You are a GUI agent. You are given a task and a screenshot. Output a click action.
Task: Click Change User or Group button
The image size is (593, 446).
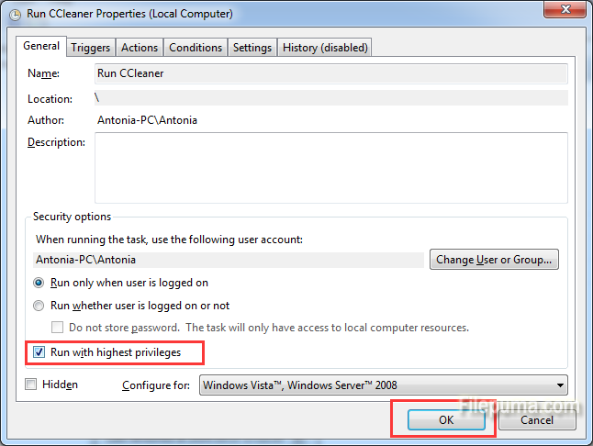pos(494,260)
